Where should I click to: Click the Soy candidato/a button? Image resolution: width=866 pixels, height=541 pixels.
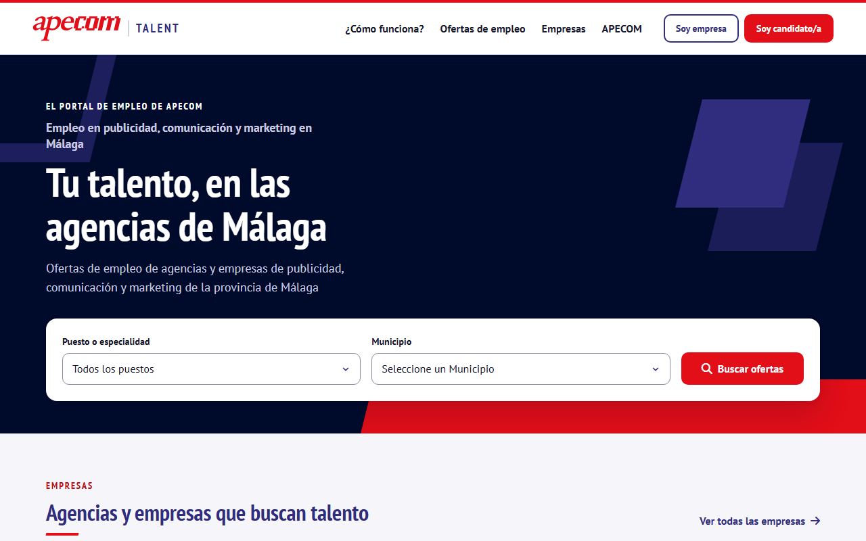pos(789,28)
